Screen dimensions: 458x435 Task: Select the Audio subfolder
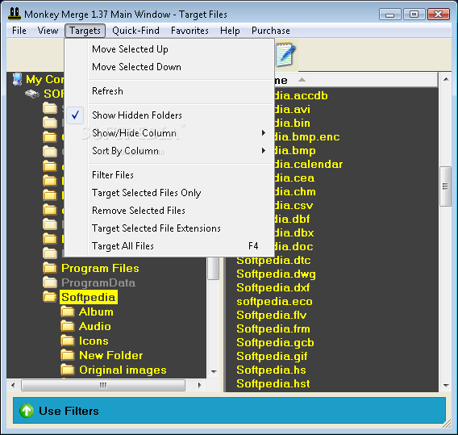coord(95,326)
